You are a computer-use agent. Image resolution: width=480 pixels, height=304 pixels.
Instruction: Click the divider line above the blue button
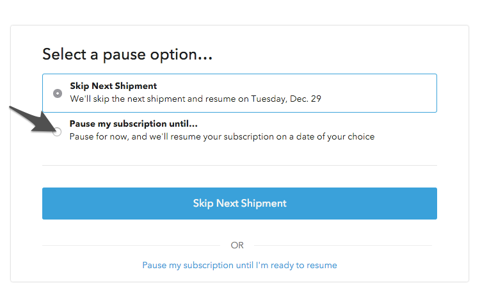[x=239, y=165]
